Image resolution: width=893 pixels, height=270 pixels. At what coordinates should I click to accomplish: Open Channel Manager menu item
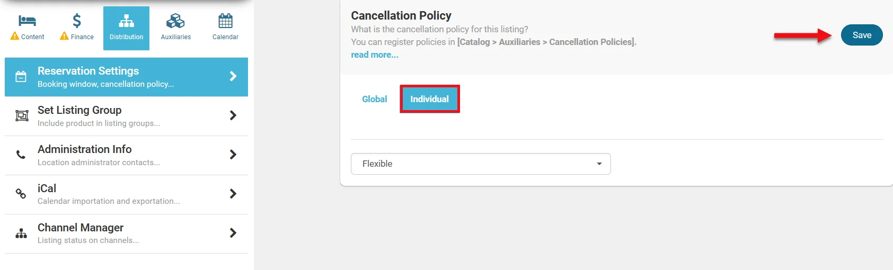81,228
